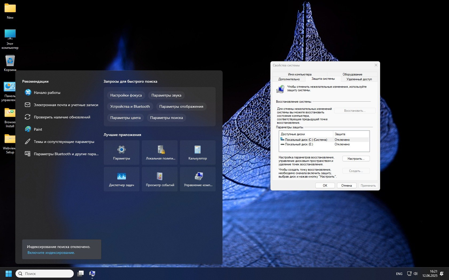The height and width of the screenshot is (280, 449).
Task: Open Параметры from best apps
Action: pos(122,153)
